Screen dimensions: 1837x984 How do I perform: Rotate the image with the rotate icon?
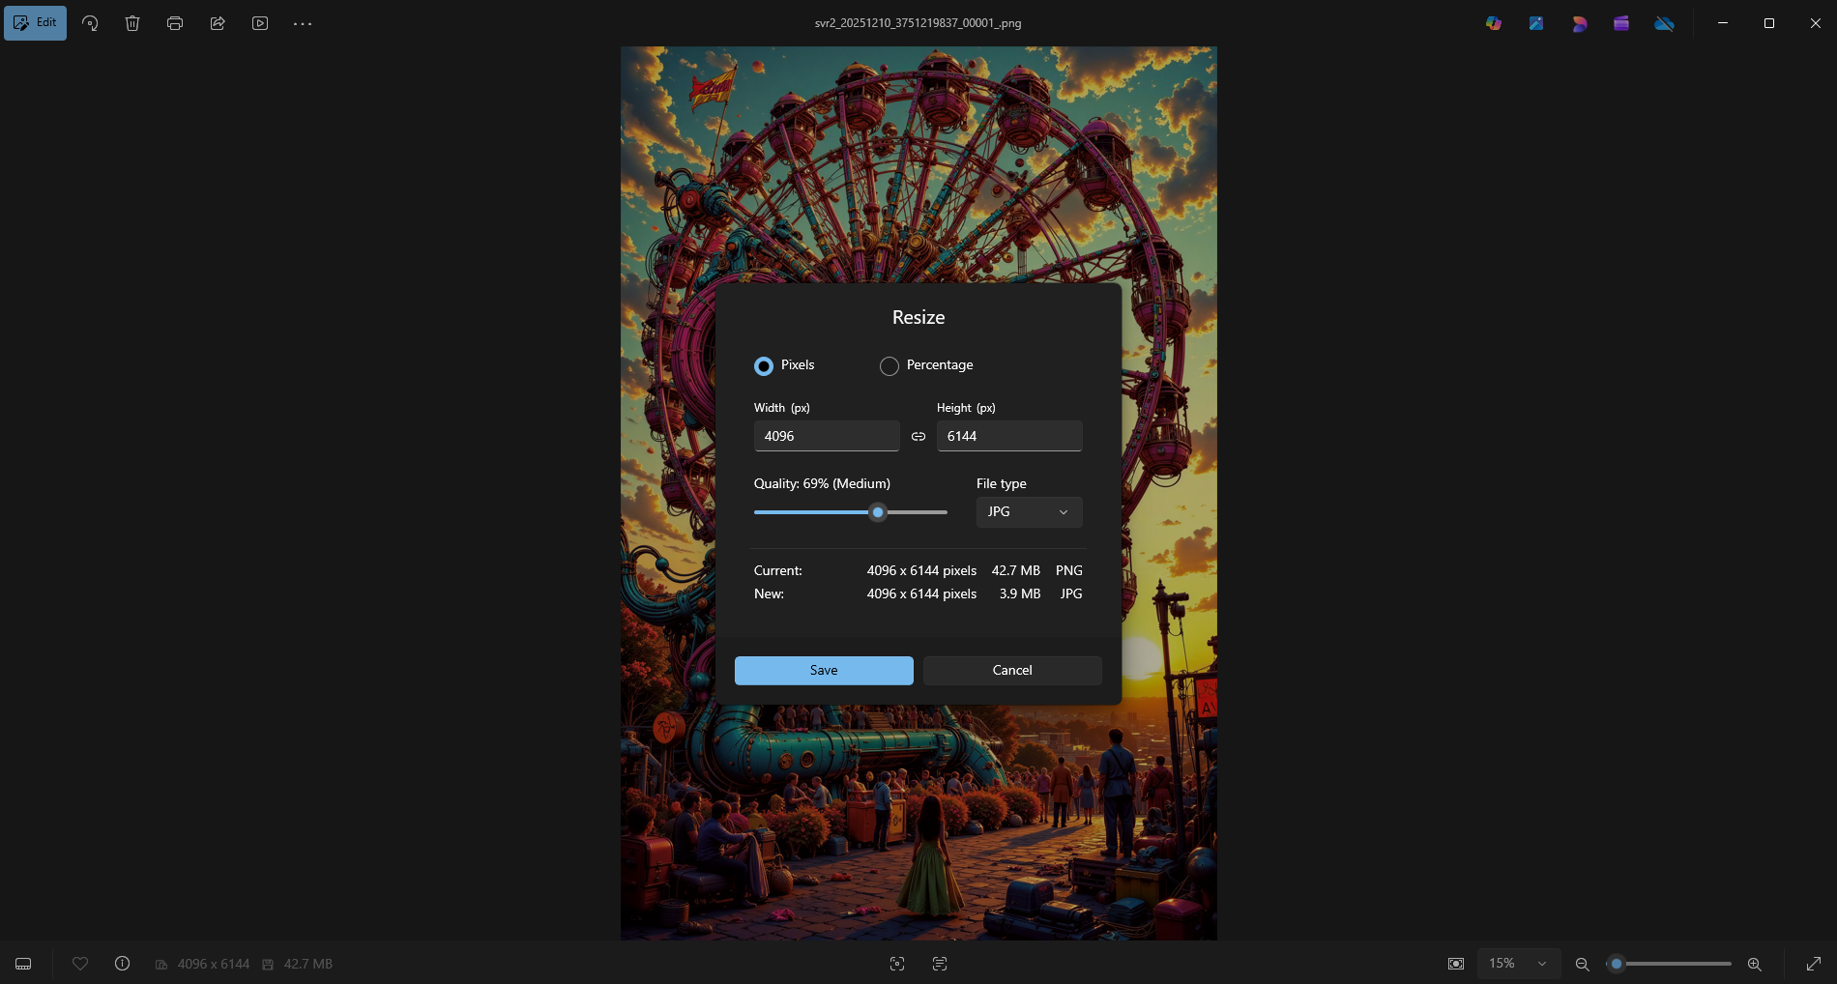[90, 23]
